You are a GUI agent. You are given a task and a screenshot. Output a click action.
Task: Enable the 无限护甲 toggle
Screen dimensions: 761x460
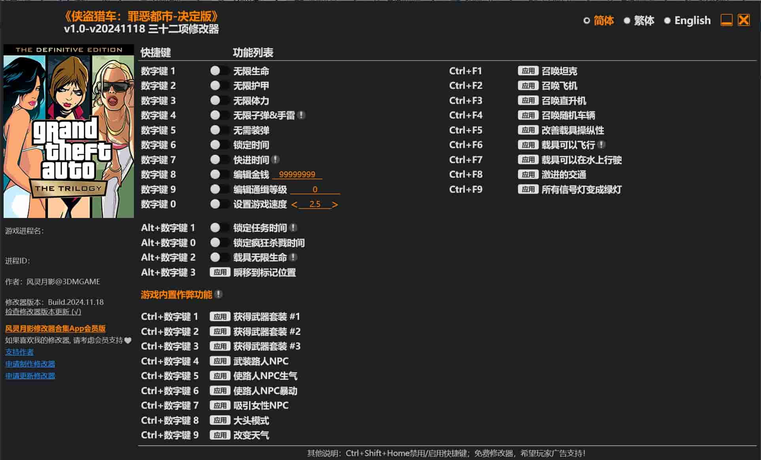(x=220, y=86)
